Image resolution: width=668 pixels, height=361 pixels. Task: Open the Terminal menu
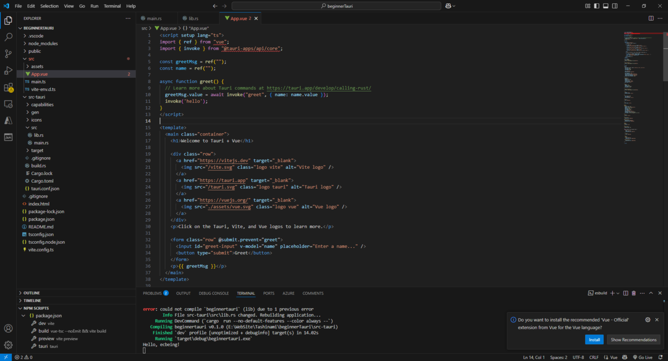pyautogui.click(x=112, y=6)
